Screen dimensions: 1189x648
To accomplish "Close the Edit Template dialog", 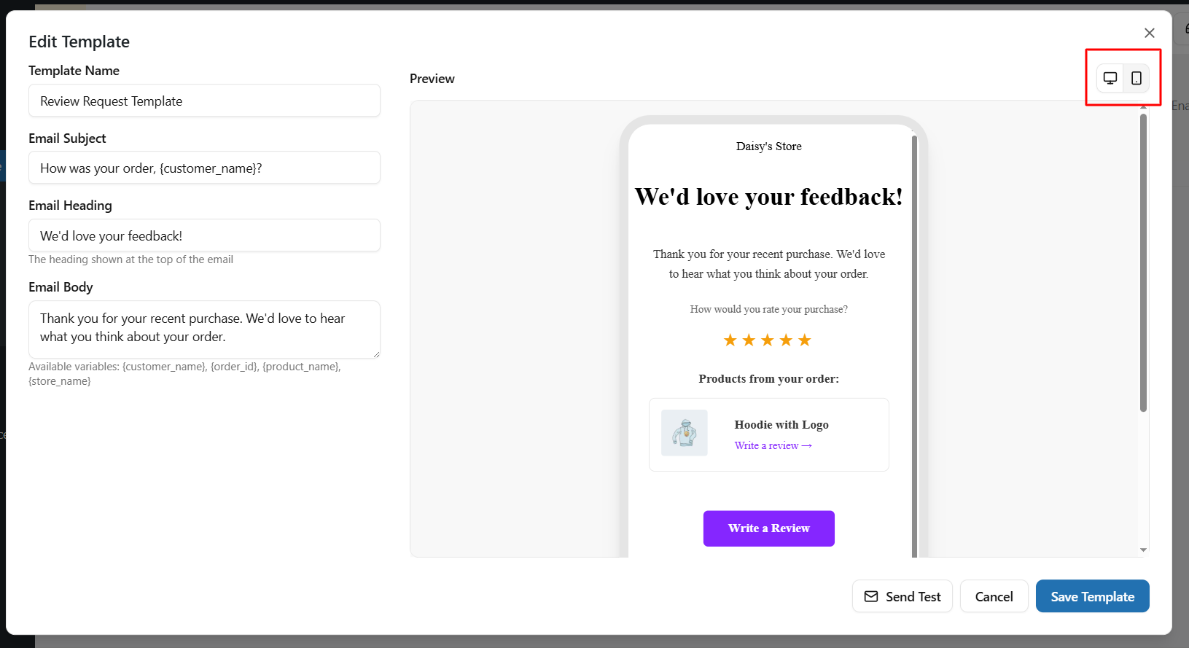I will coord(1149,33).
